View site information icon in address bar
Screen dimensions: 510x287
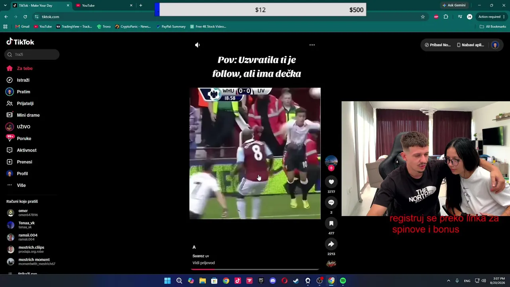pyautogui.click(x=37, y=17)
